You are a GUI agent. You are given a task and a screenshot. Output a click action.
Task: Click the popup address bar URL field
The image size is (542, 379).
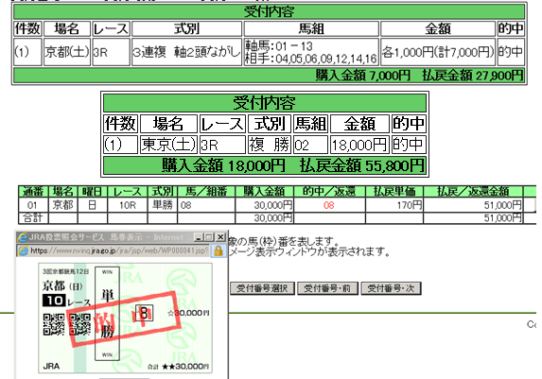pyautogui.click(x=119, y=250)
